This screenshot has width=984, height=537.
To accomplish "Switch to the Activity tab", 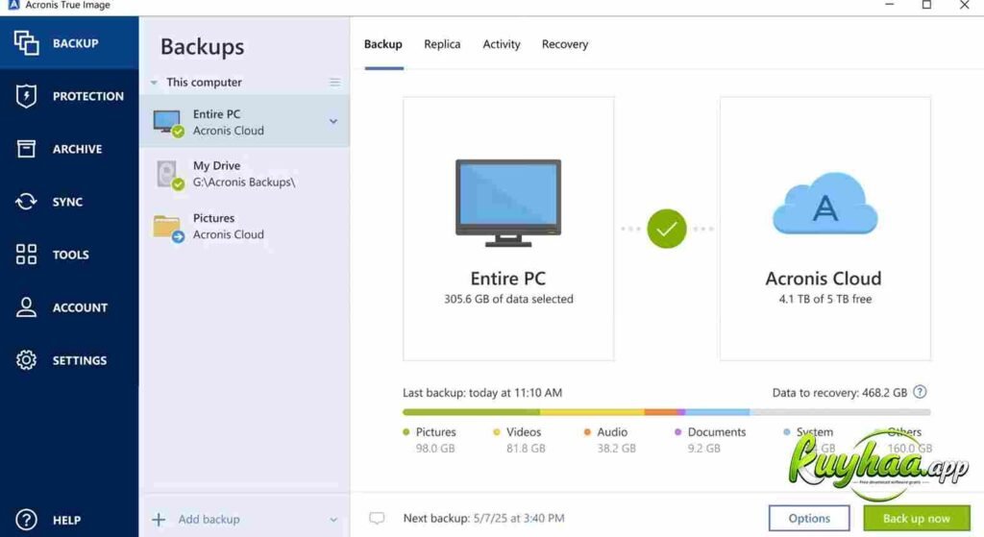I will tap(502, 44).
